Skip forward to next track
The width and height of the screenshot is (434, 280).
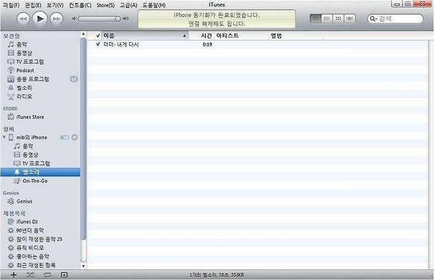(57, 19)
